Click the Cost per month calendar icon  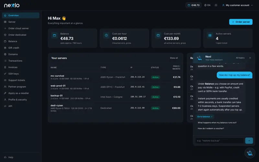[158, 35]
